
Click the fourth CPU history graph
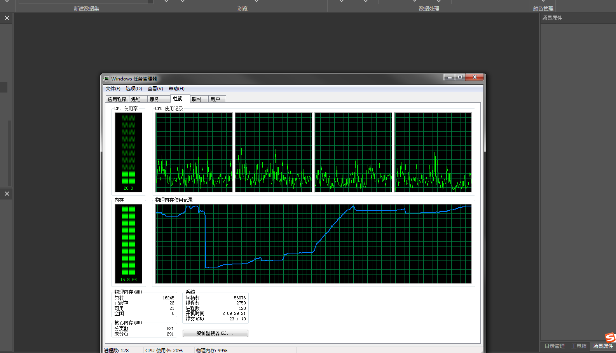(x=433, y=152)
